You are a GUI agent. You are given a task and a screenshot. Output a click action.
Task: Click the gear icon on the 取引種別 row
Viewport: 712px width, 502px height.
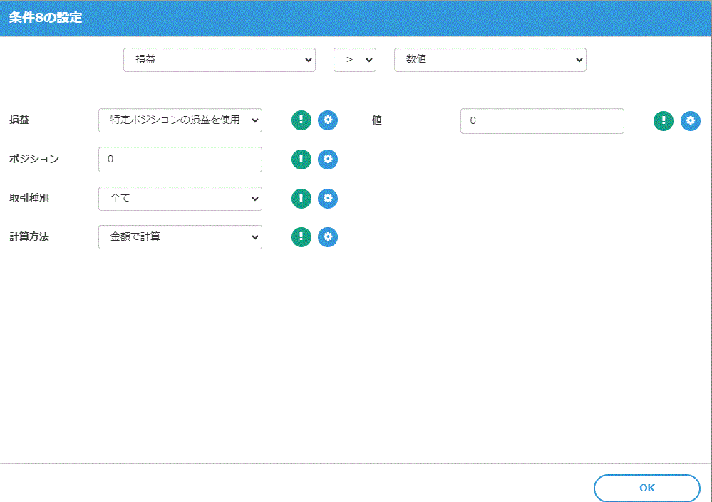click(328, 199)
